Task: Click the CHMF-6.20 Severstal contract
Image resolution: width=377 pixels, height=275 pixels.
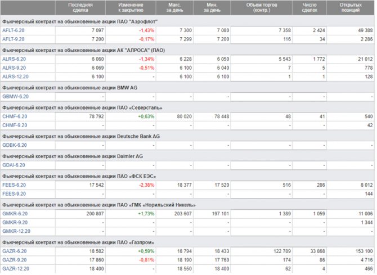Action: tap(14, 116)
